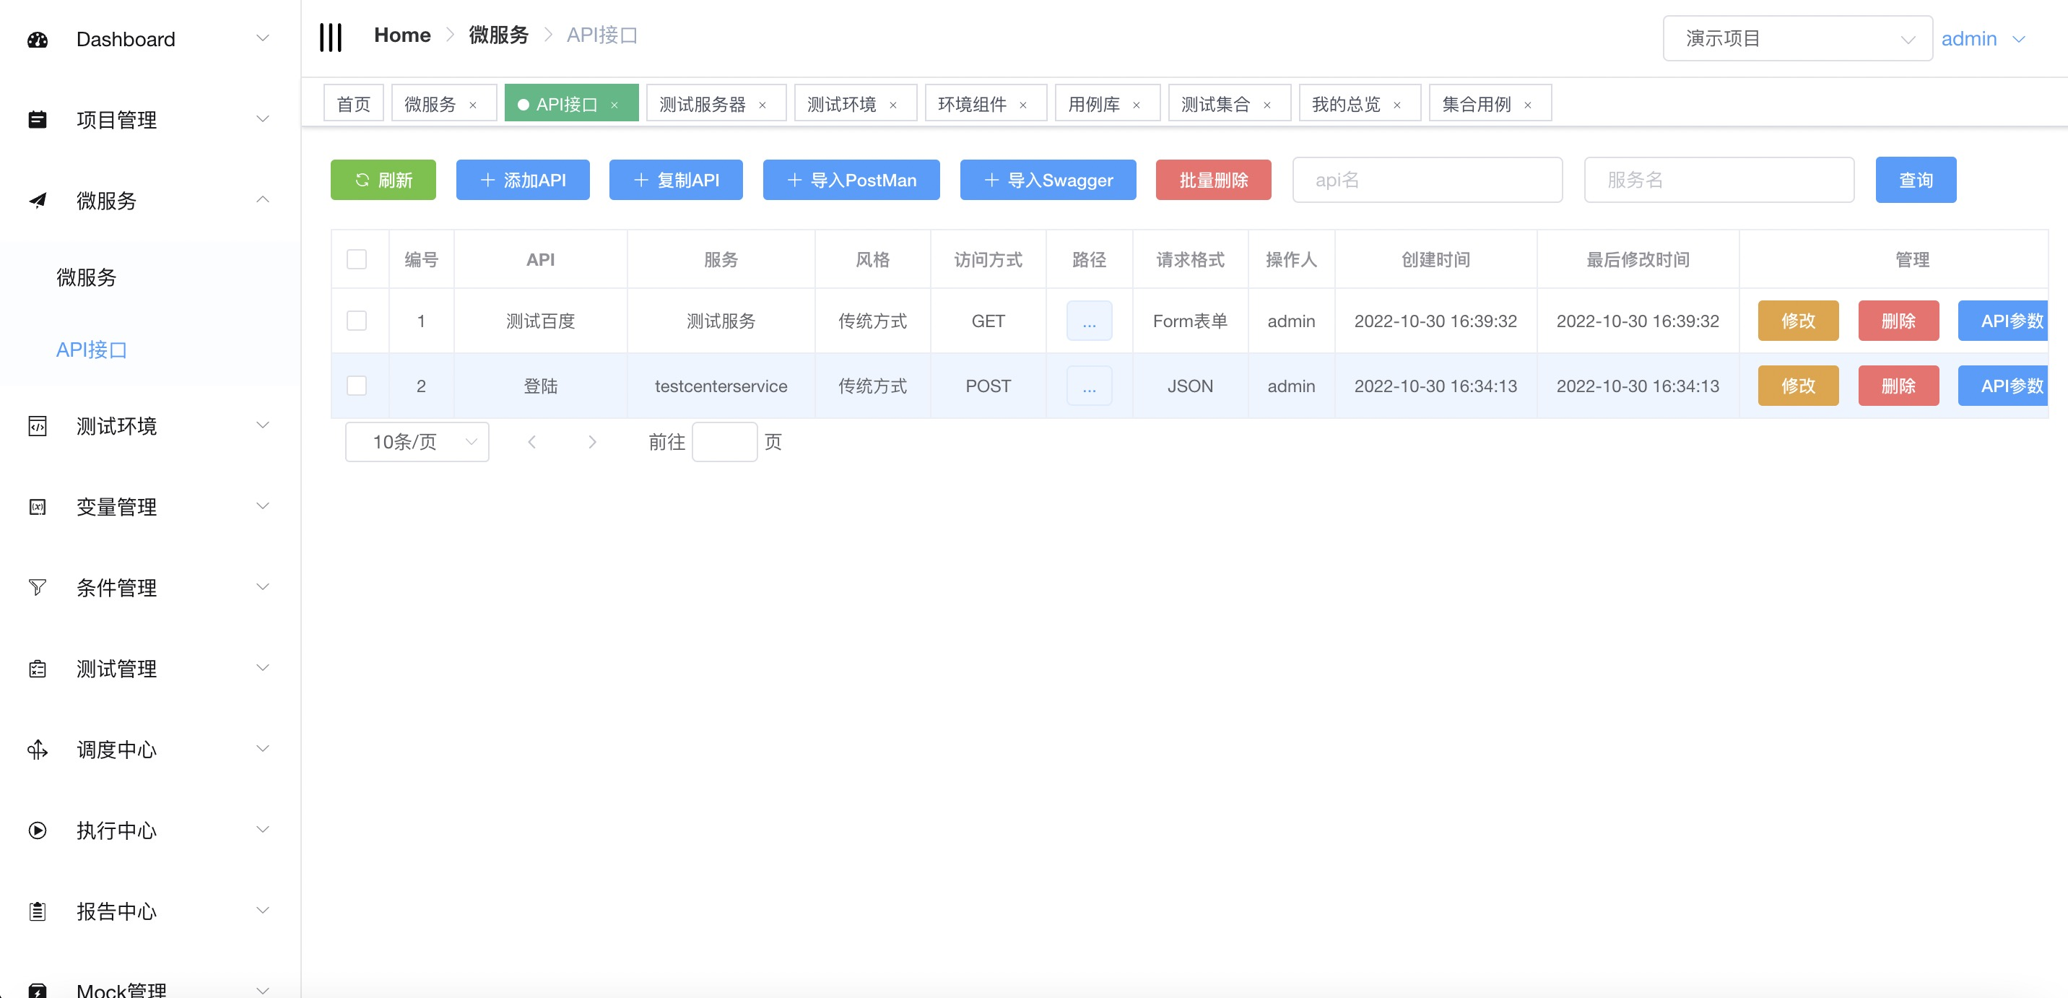Click 查询 search button

(1915, 179)
